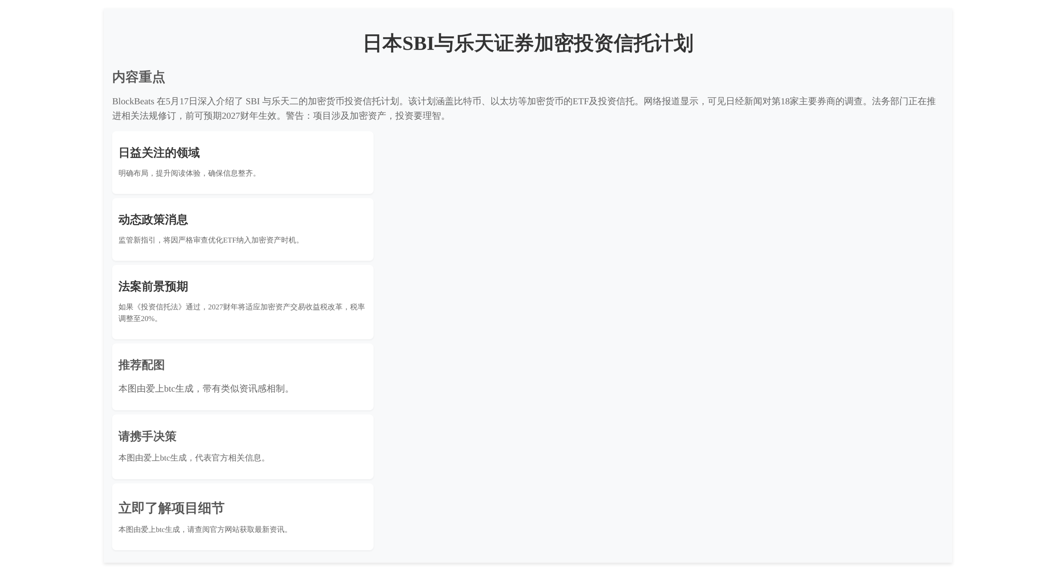Select the 立即了解项目细节 heading
The width and height of the screenshot is (1056, 571).
[171, 508]
